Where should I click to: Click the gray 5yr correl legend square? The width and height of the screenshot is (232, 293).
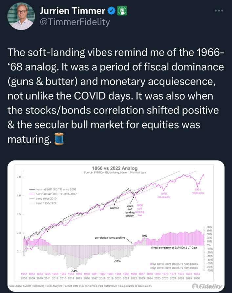click(x=151, y=267)
